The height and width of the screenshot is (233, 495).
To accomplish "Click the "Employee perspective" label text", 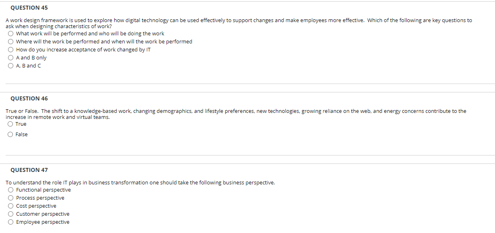I will (43, 222).
